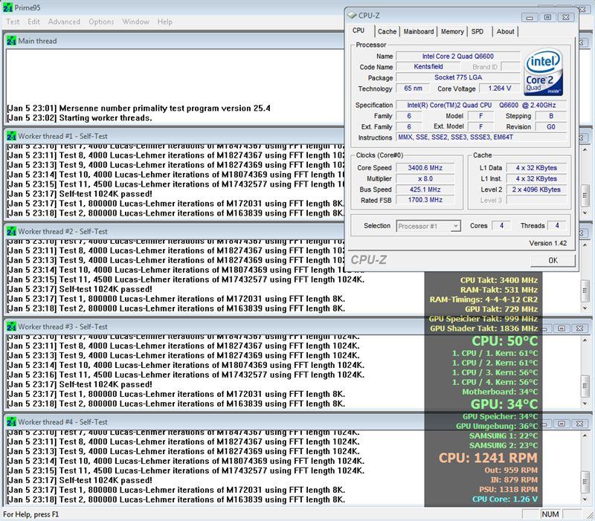Viewport: 595px width, 521px height.
Task: Close the CPU-Z window
Action: tap(565, 17)
